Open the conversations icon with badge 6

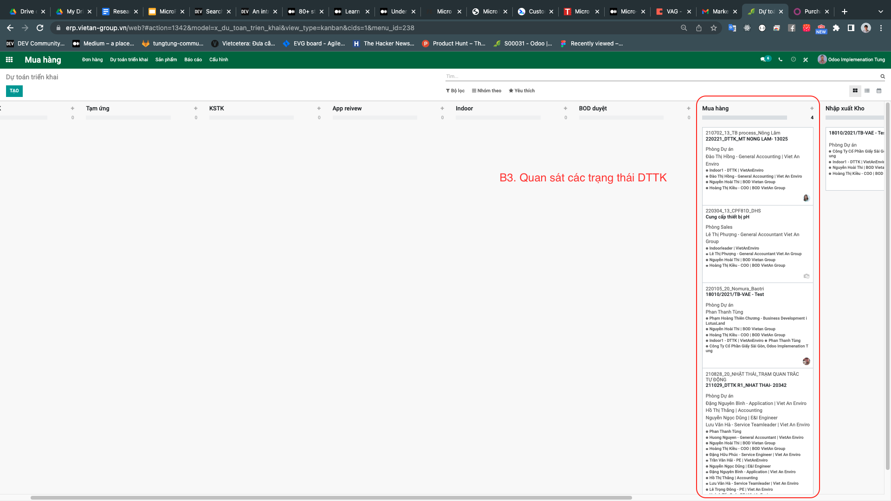pyautogui.click(x=764, y=60)
